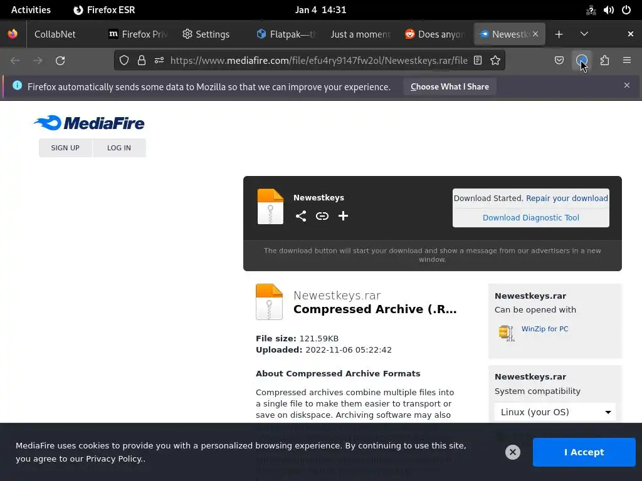Close the Newestkeys tab
The height and width of the screenshot is (481, 642).
click(535, 34)
